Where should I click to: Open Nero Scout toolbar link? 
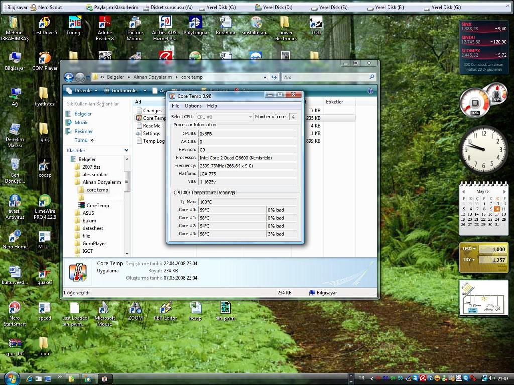[x=46, y=7]
